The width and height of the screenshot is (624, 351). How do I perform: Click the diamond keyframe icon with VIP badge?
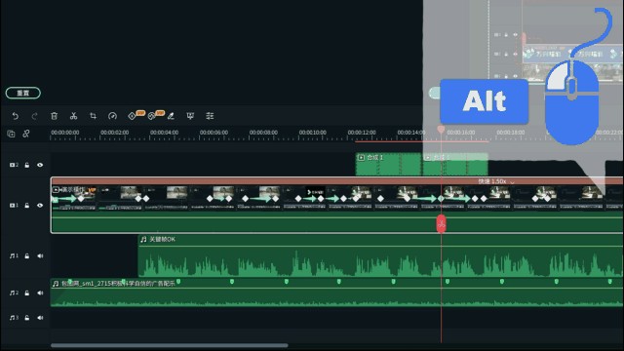(133, 116)
